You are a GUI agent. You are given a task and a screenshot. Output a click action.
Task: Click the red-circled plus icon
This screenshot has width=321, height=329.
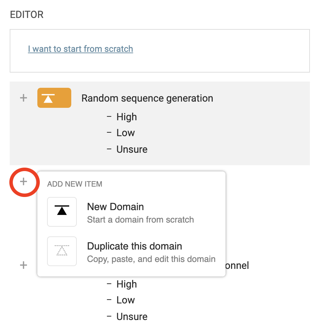tap(24, 181)
